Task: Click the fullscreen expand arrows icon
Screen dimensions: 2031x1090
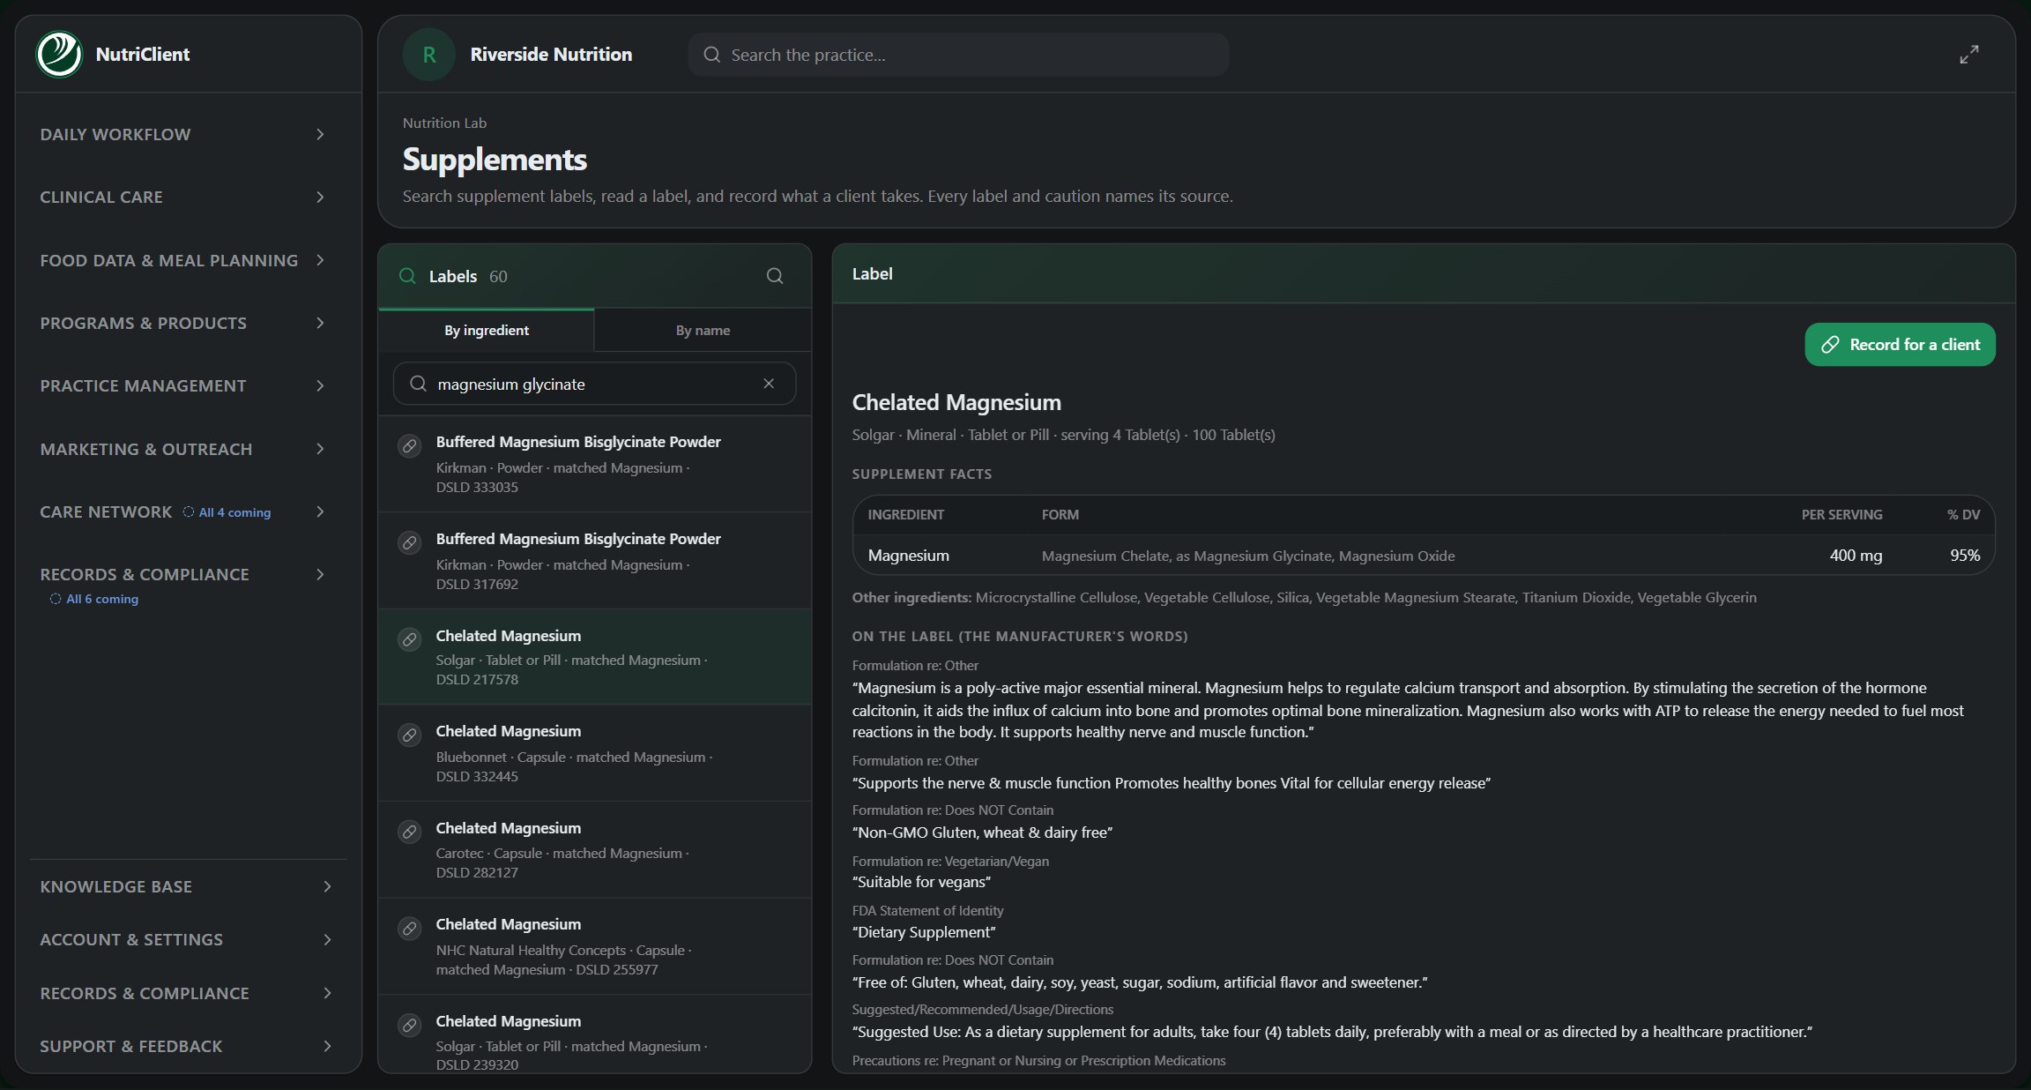Action: point(1968,55)
